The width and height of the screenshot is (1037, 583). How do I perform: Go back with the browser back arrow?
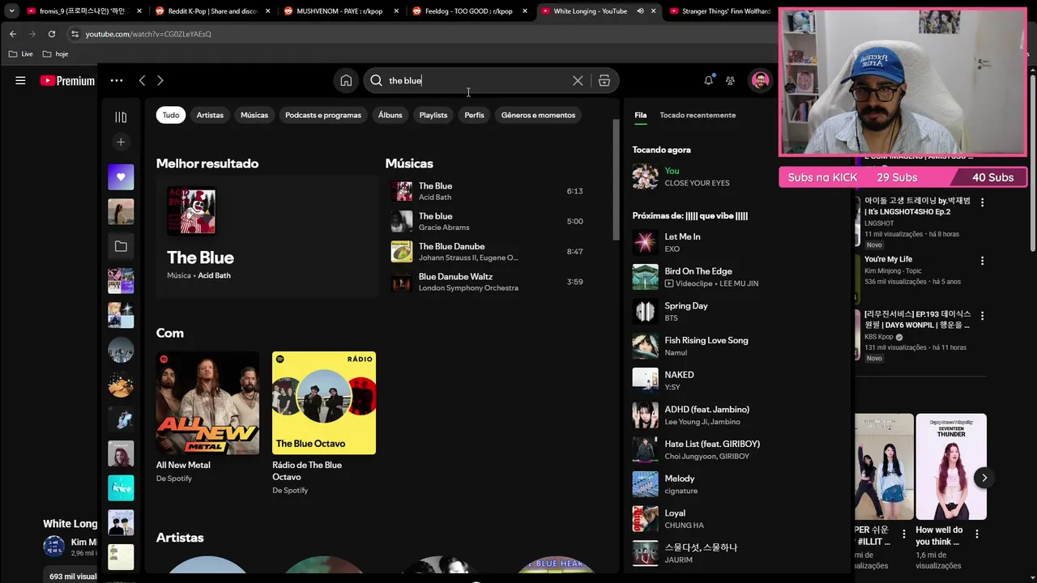(13, 34)
